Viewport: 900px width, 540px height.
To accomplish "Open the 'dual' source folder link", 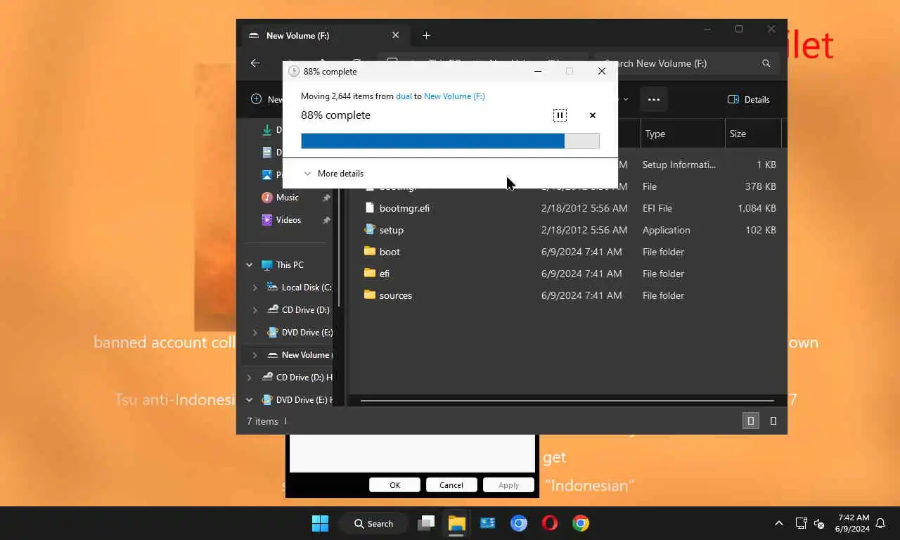I will [x=404, y=96].
